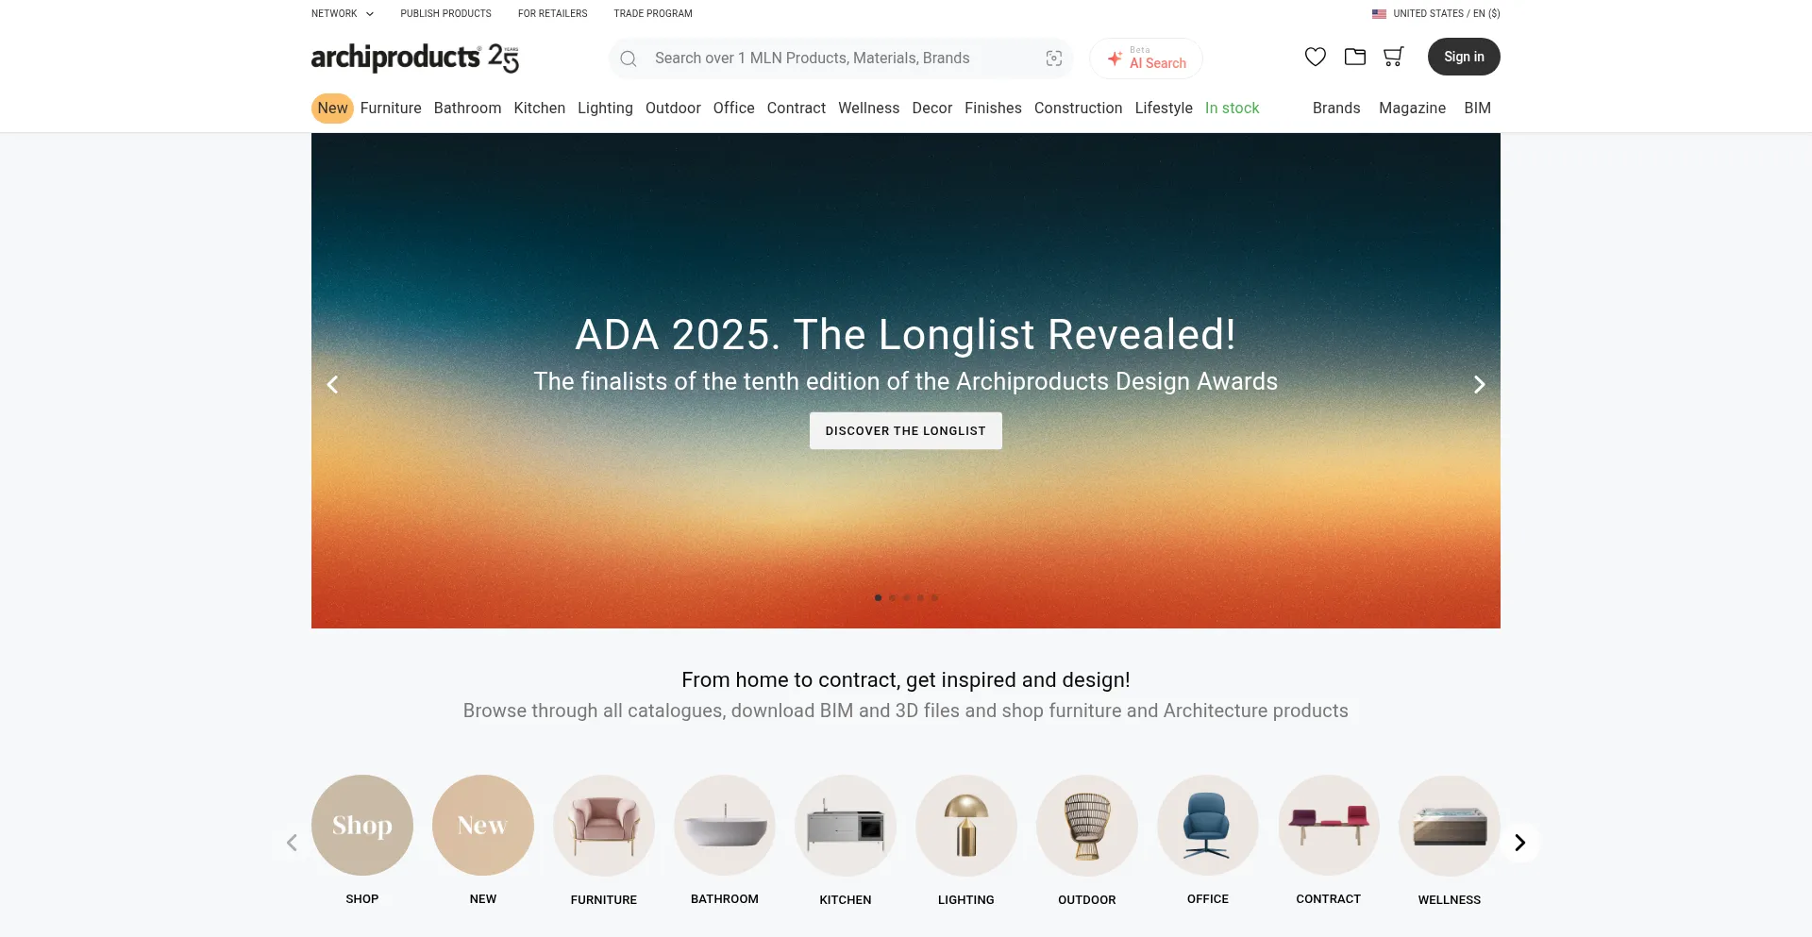
Task: Open AI Search beta
Action: (1146, 59)
